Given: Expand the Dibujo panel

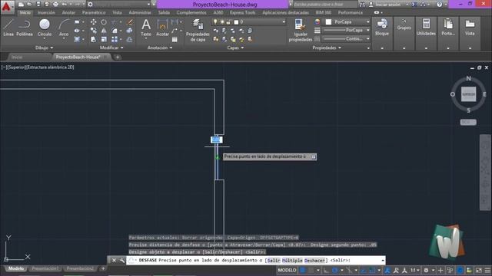Looking at the screenshot, I should point(45,48).
